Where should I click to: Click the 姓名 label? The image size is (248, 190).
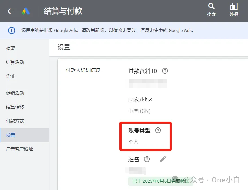click(x=133, y=159)
